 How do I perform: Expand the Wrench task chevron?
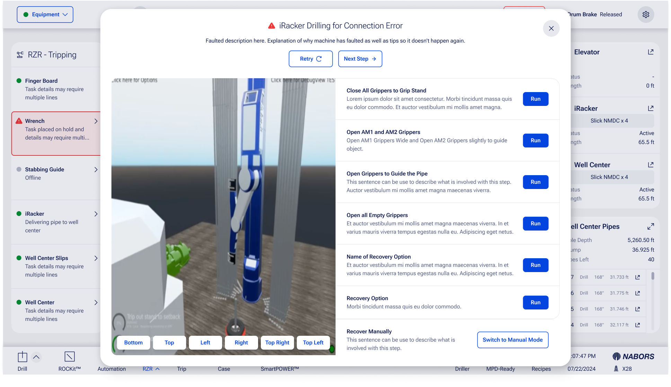click(96, 121)
